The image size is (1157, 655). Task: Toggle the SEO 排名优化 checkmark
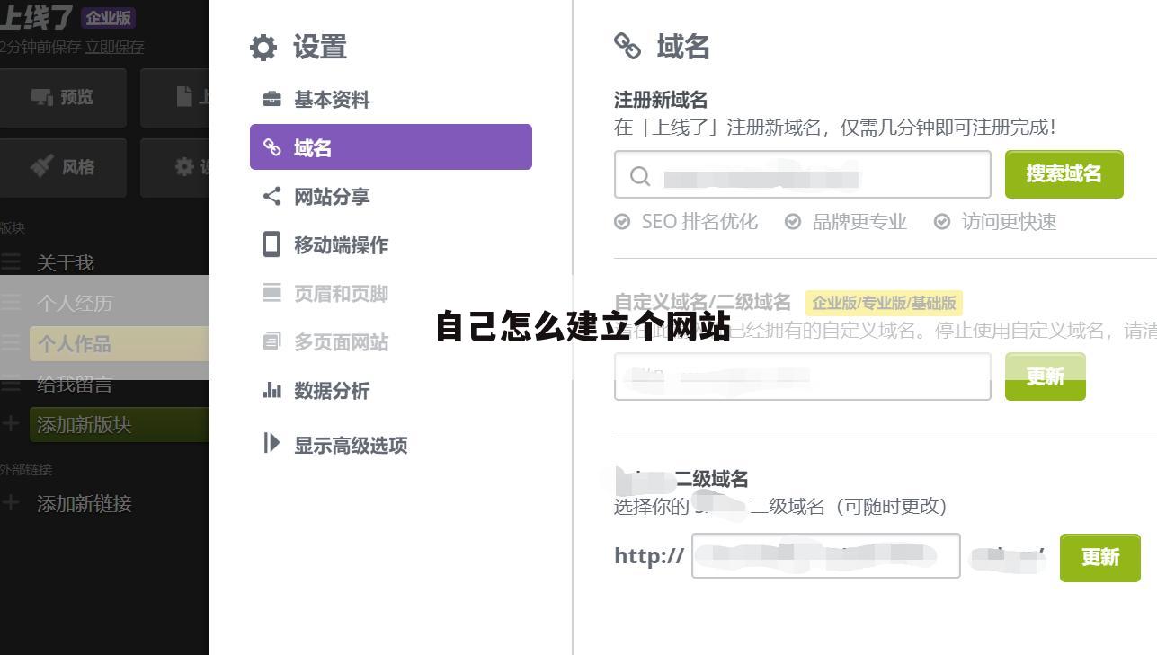tap(621, 221)
